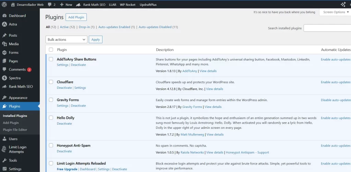Sort the table via the Plugin column header
This screenshot has height=172, width=351.
(x=62, y=50)
